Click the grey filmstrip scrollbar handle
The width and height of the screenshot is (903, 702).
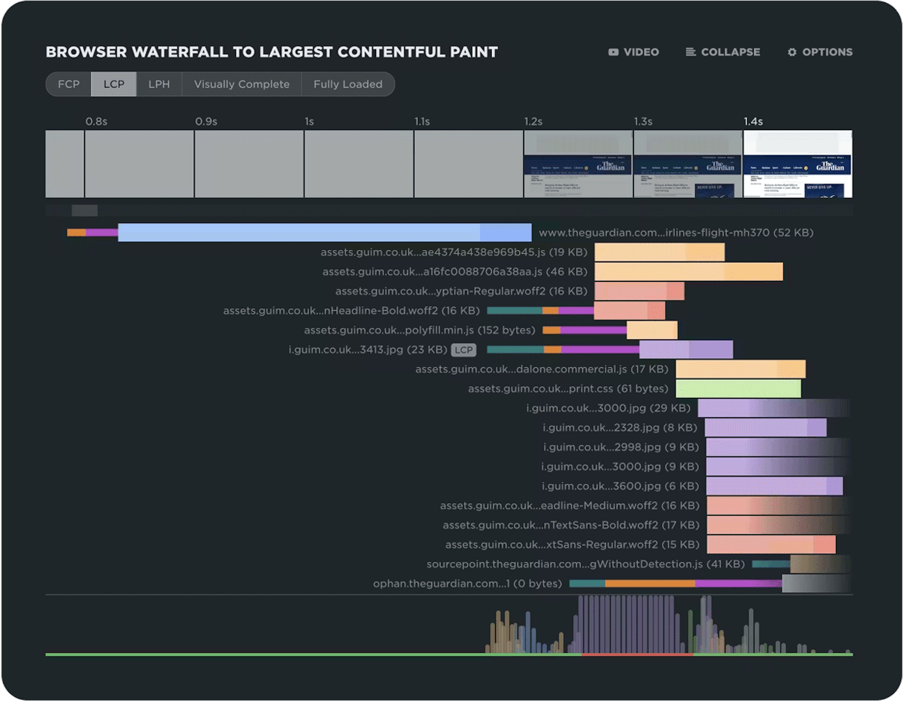pos(84,210)
